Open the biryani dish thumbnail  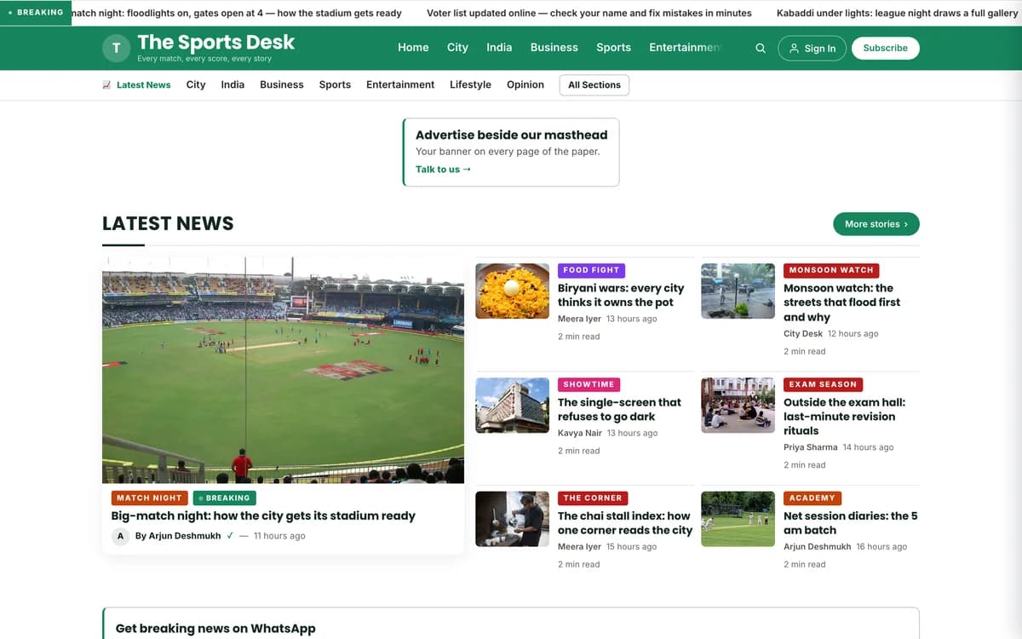512,291
